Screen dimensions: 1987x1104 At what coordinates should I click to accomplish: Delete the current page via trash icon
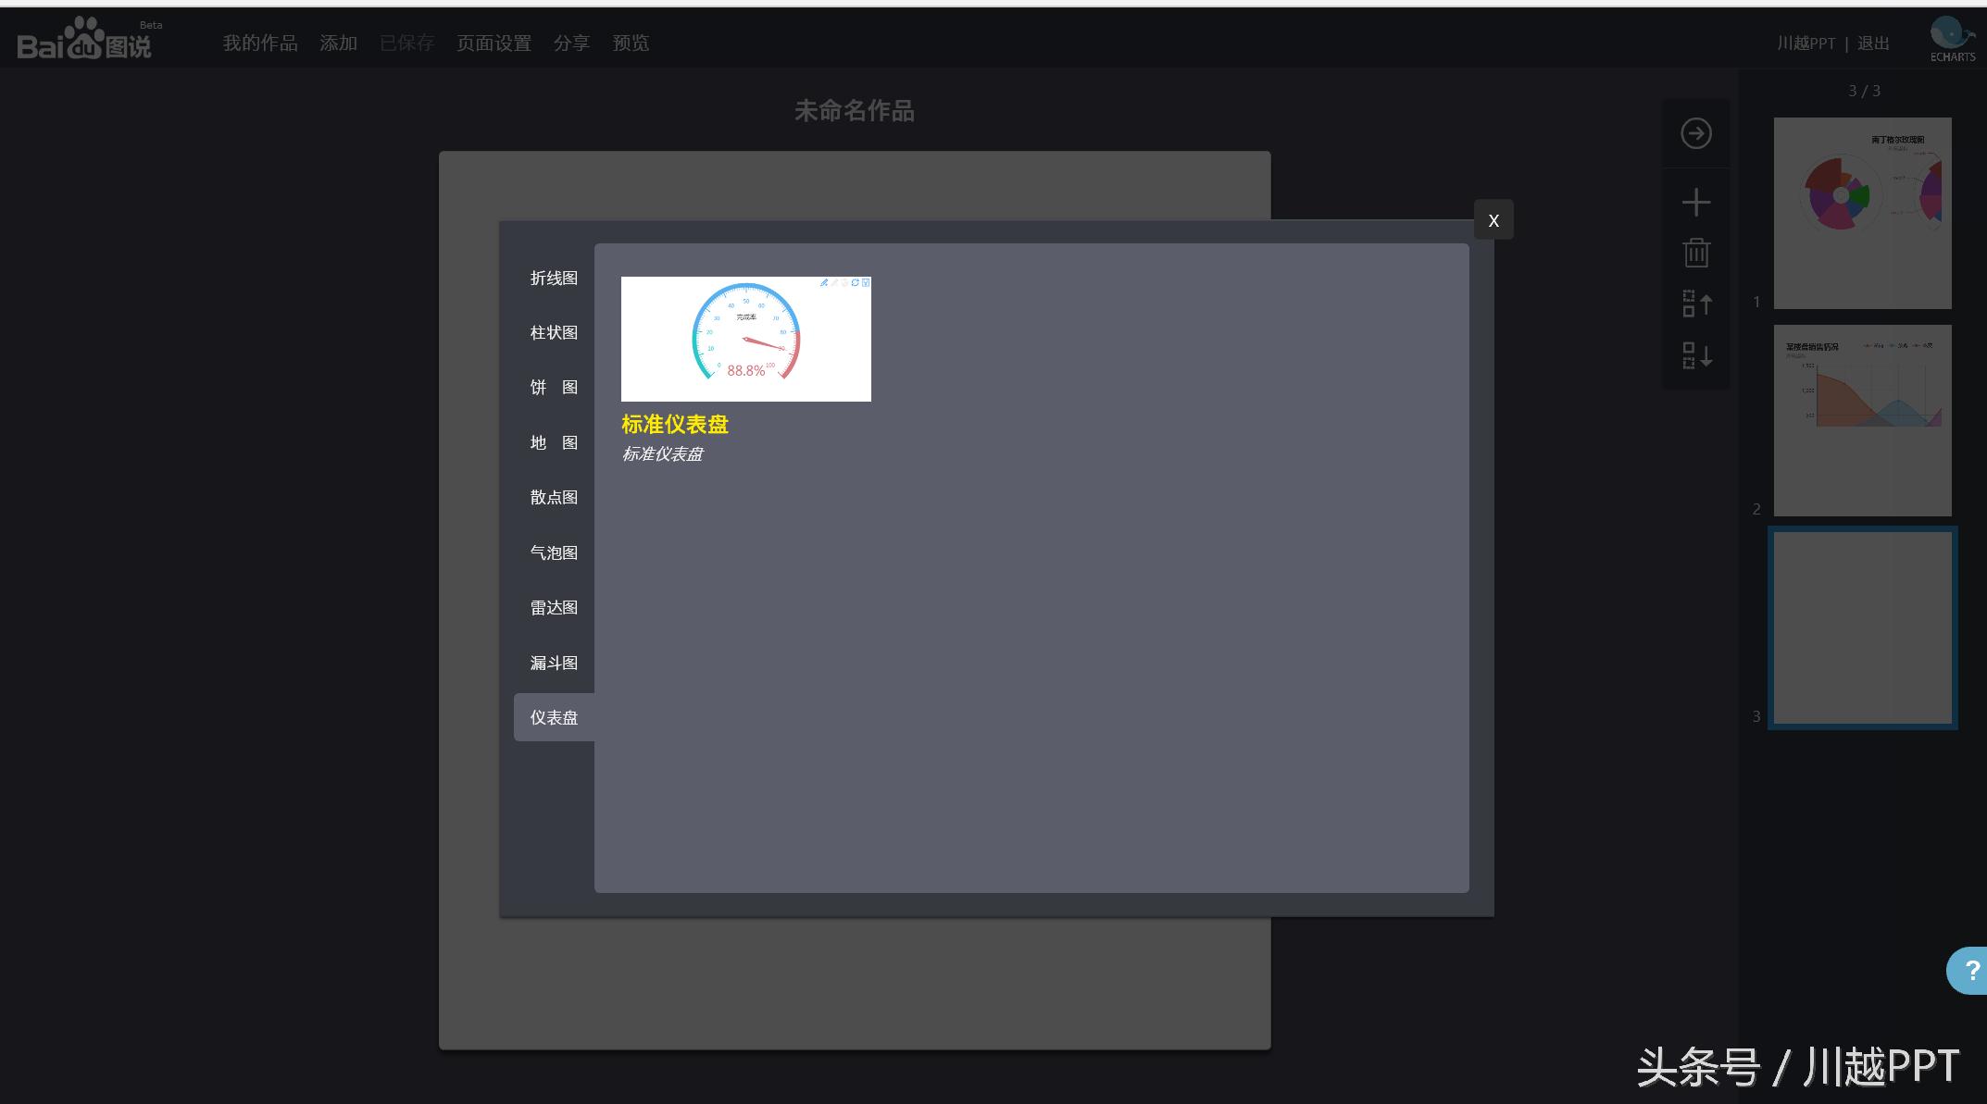tap(1695, 252)
